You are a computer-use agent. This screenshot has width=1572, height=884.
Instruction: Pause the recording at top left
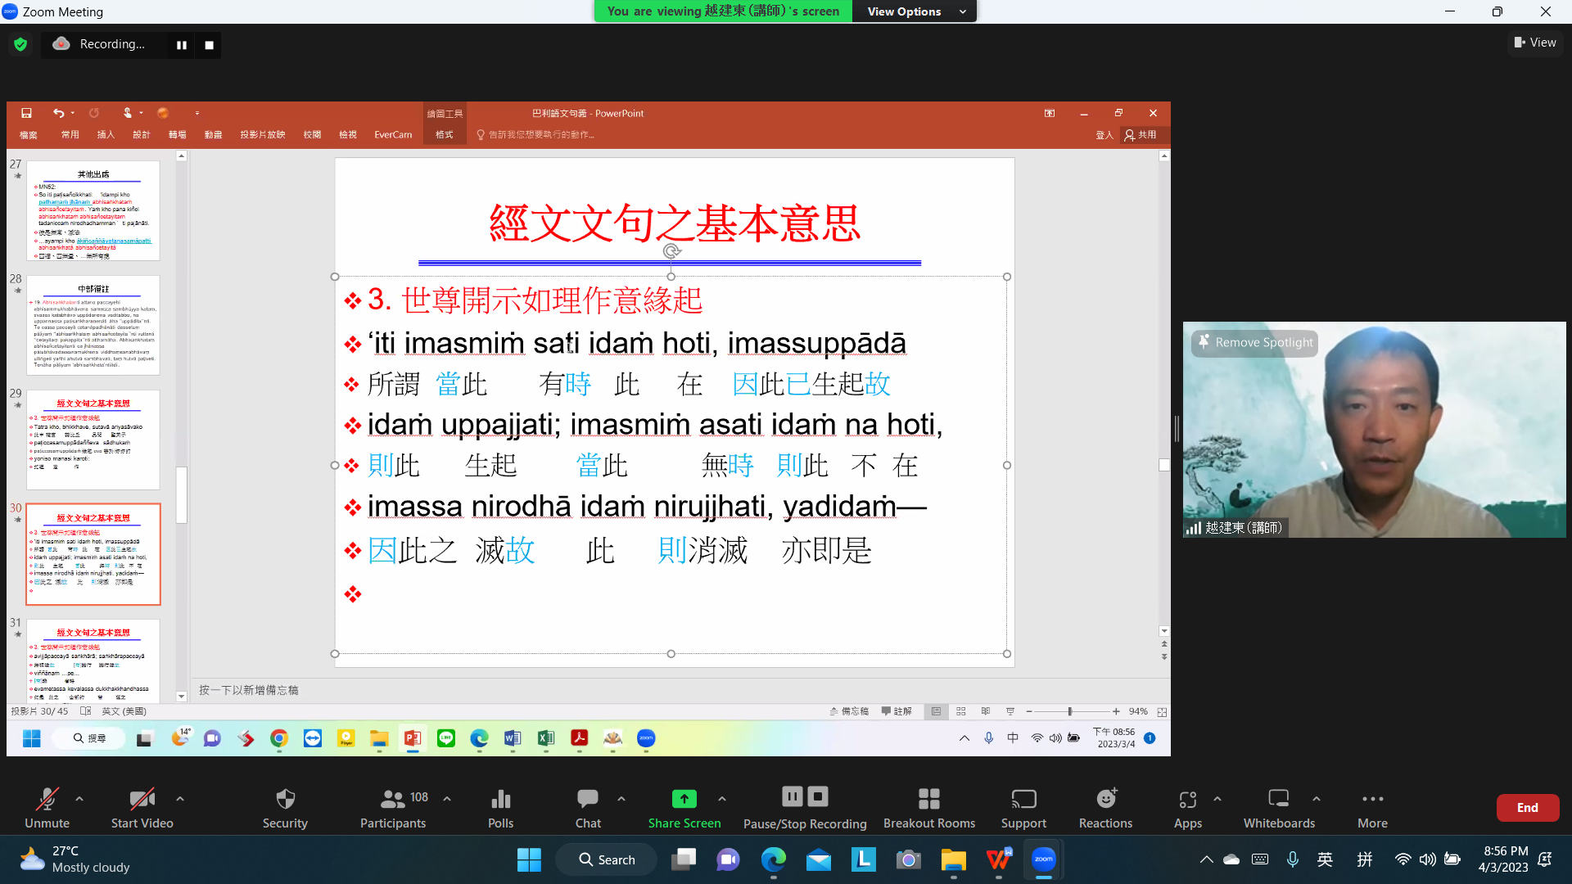tap(182, 45)
